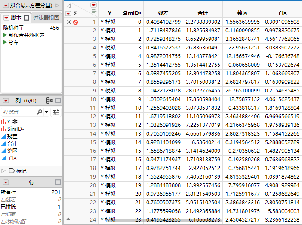Click the nominal icon for SimID

coord(3,129)
